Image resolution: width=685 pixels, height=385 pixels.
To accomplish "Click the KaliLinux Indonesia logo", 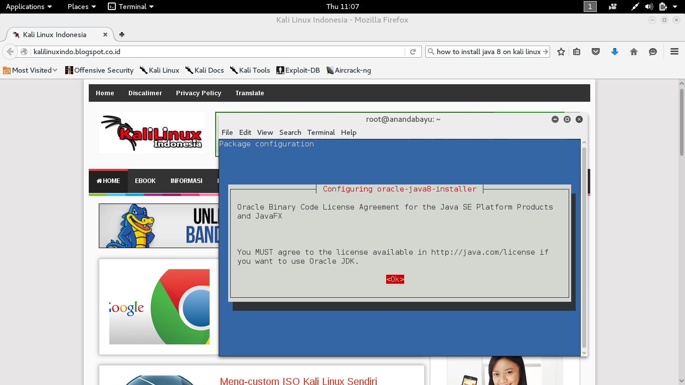I will click(x=151, y=133).
